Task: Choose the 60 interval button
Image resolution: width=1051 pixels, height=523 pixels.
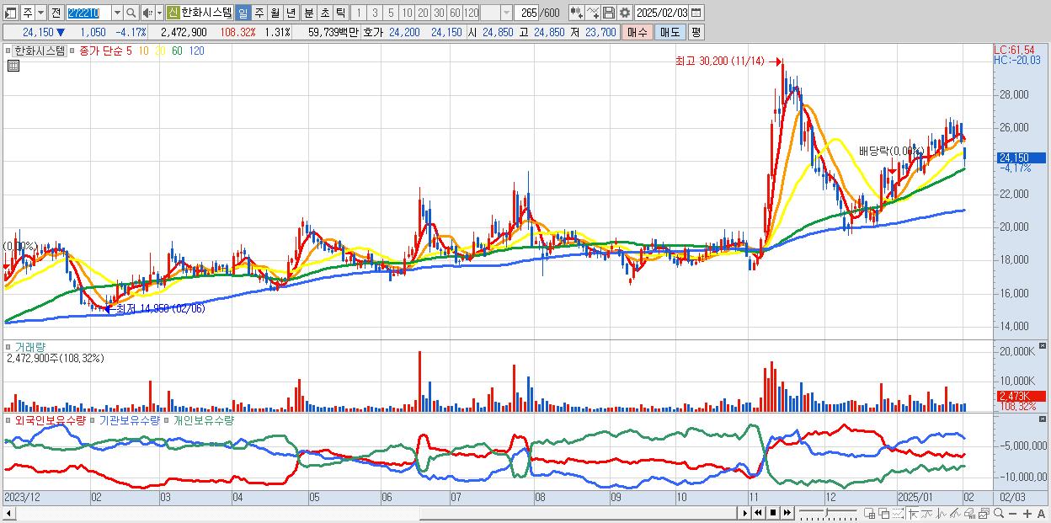Action: coord(455,13)
